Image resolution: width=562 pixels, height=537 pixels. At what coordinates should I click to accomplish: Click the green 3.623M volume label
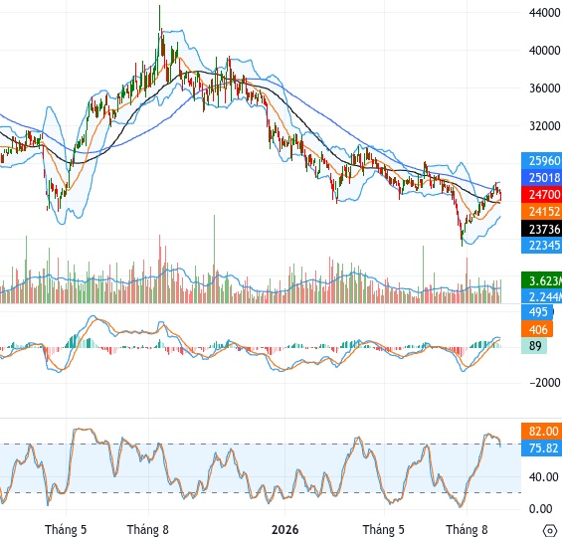pyautogui.click(x=541, y=280)
